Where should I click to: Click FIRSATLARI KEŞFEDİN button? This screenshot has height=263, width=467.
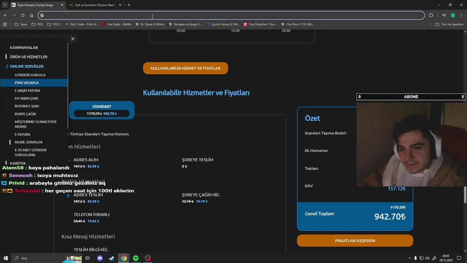pos(355,241)
